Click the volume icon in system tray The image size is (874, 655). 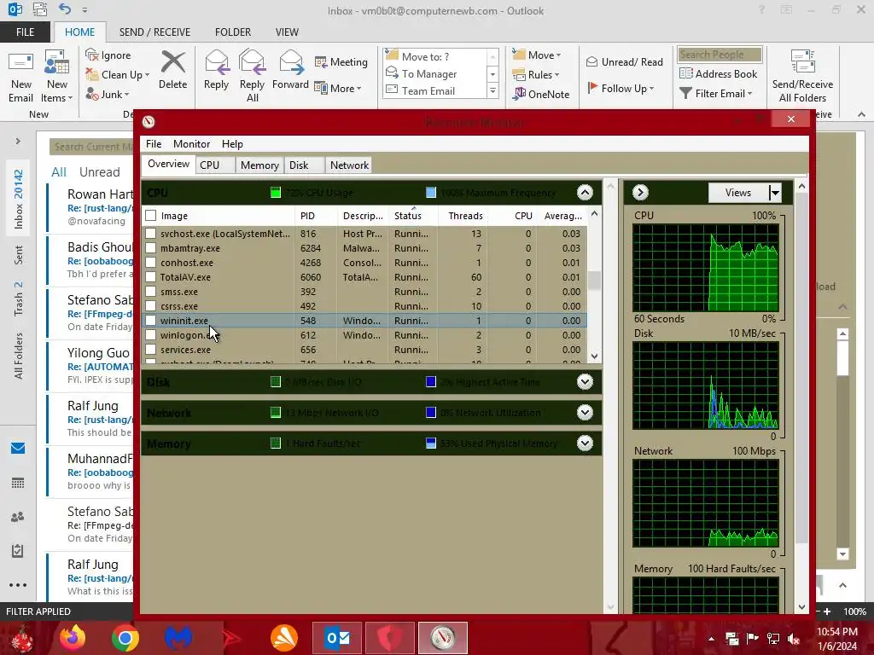[x=793, y=638]
